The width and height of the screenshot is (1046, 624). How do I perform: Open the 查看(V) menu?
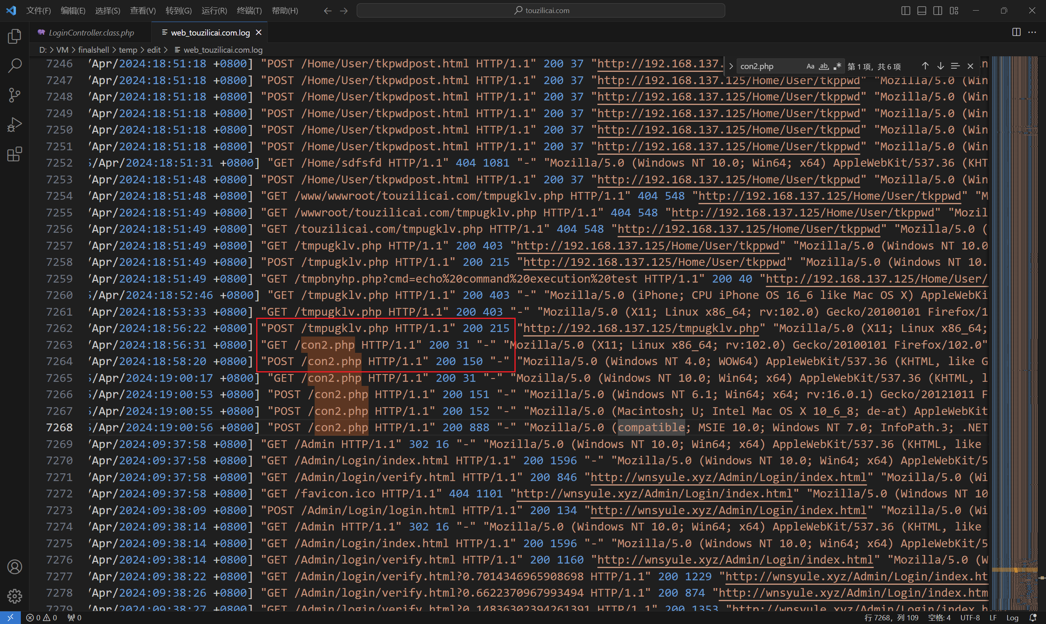coord(143,11)
